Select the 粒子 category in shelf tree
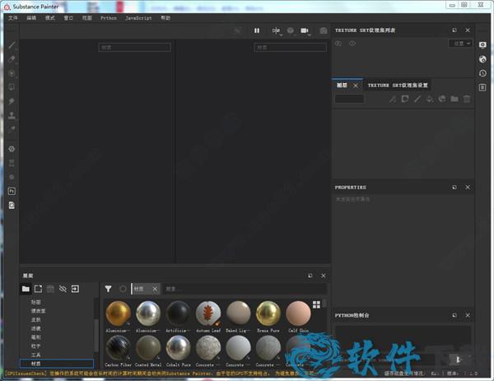 point(36,346)
